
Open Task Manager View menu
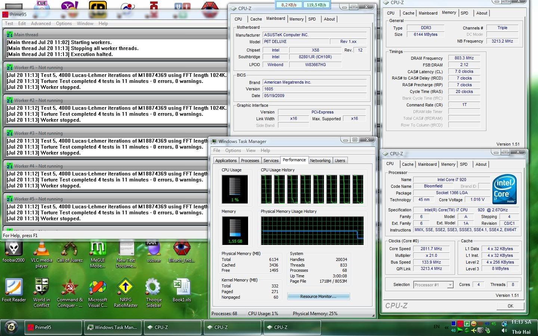coord(251,150)
